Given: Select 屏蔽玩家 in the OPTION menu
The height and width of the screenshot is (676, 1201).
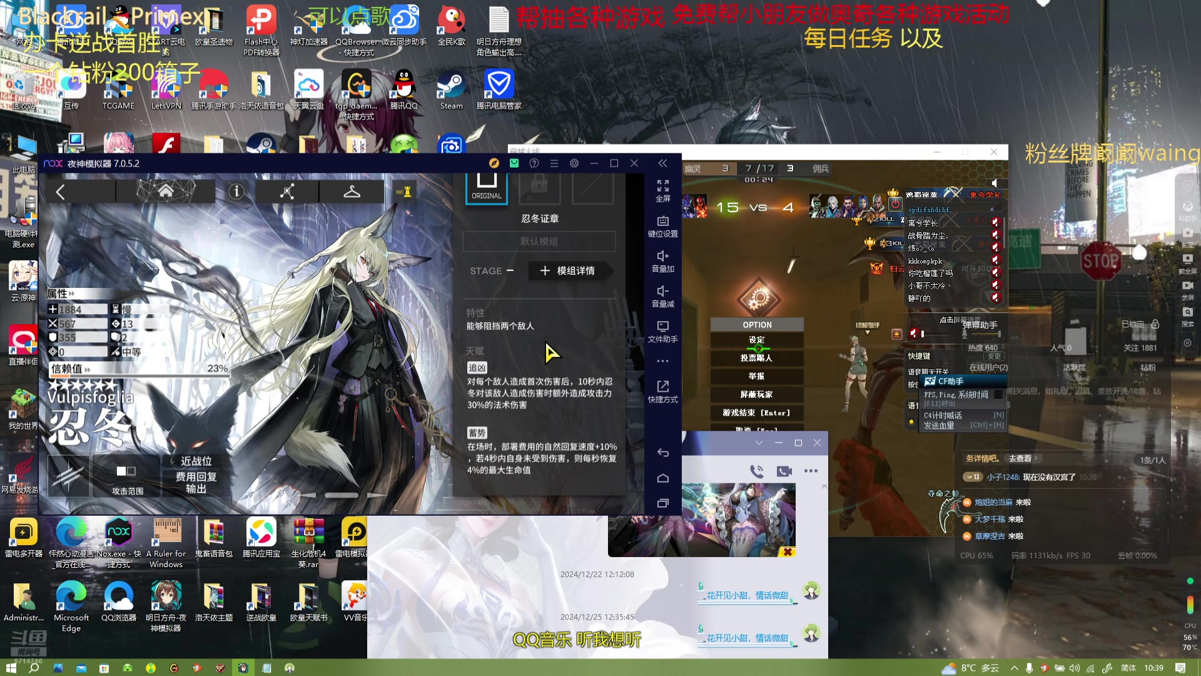Looking at the screenshot, I should pos(757,394).
